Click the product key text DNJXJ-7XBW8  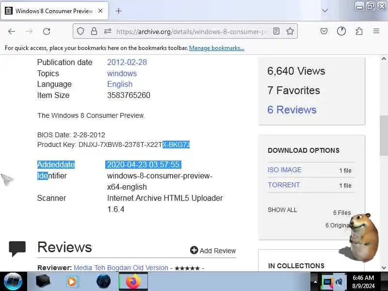click(101, 145)
